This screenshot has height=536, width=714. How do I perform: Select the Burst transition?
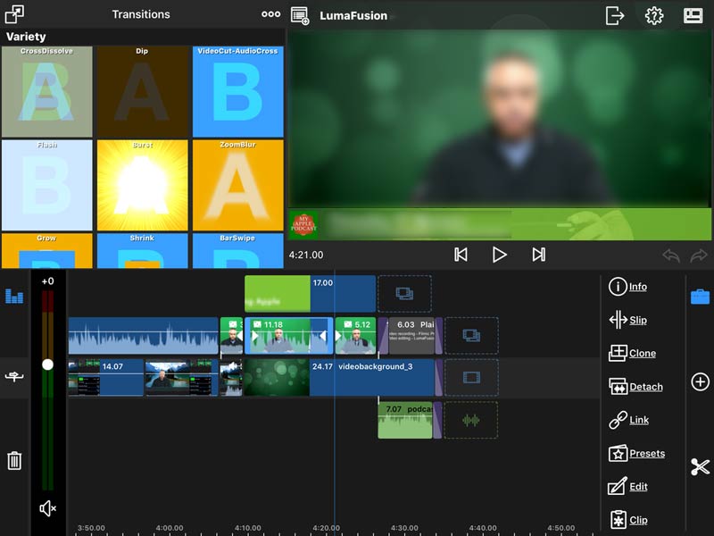coord(143,185)
